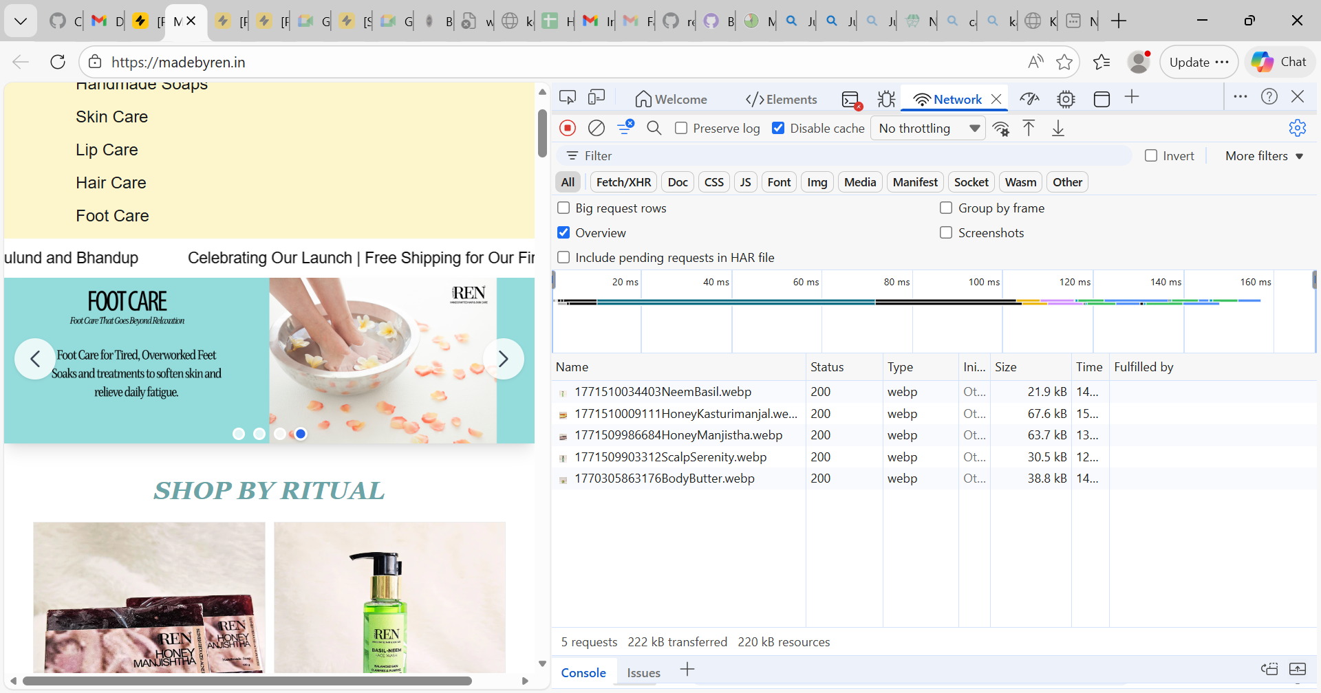Click the page vertical scrollbar thumb

point(542,133)
